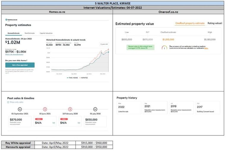Click the RV icon above 01 July 2018
Image resolution: width=228 pixels, height=152 pixels.
coord(95,109)
